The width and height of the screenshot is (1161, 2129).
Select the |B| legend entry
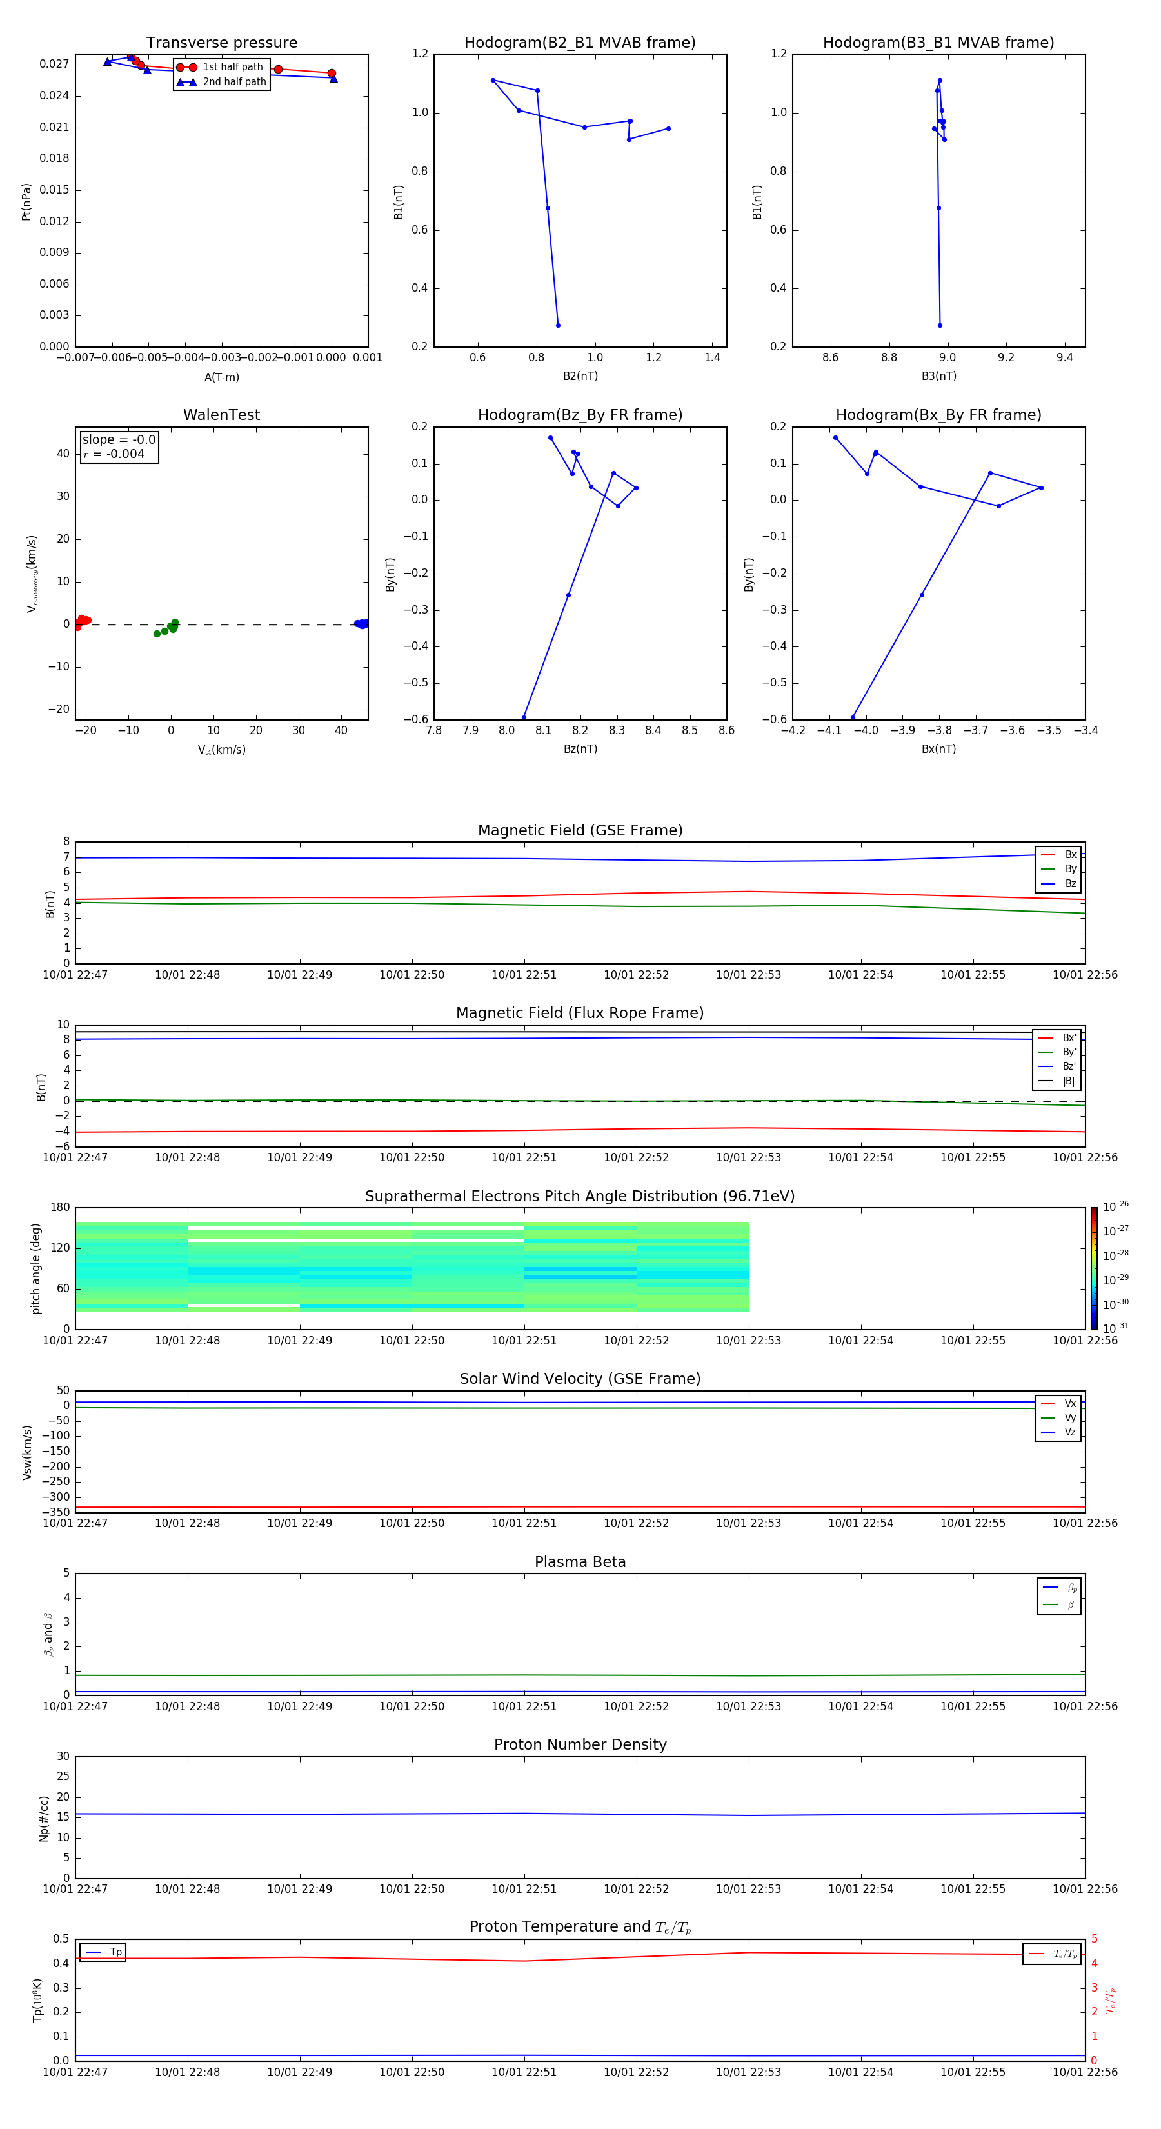pyautogui.click(x=1057, y=1081)
